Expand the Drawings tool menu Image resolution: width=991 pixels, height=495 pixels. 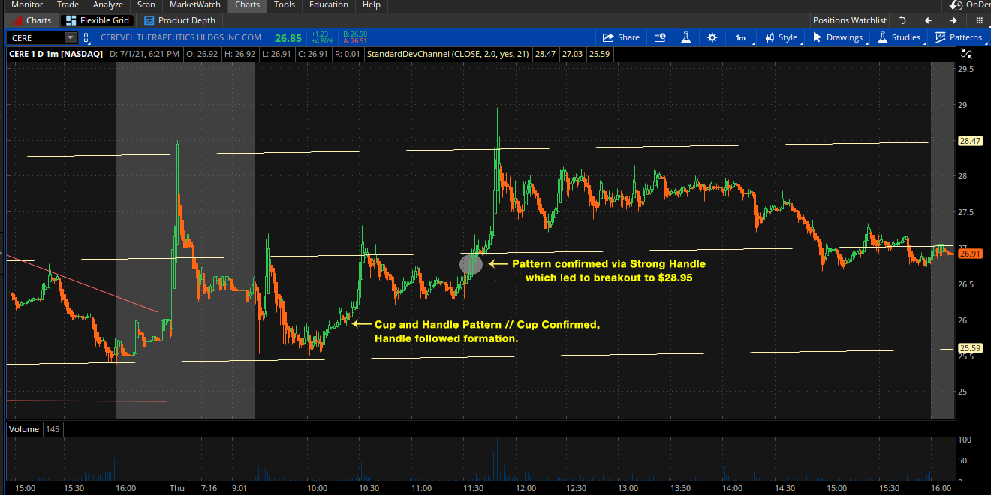[837, 37]
